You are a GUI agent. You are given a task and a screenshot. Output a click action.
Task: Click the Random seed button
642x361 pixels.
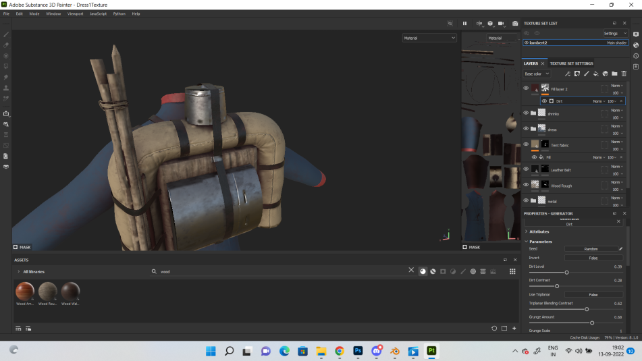pyautogui.click(x=591, y=249)
